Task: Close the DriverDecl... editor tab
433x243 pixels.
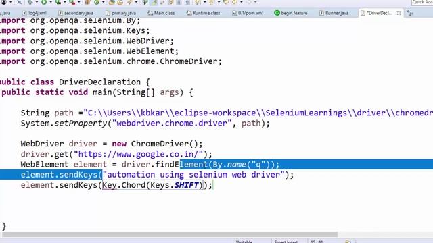Action: [x=398, y=13]
